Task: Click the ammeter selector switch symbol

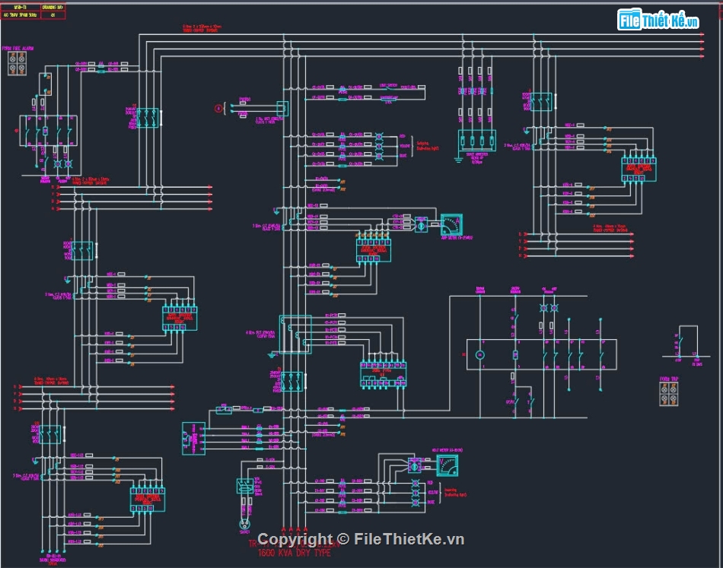Action: point(421,225)
